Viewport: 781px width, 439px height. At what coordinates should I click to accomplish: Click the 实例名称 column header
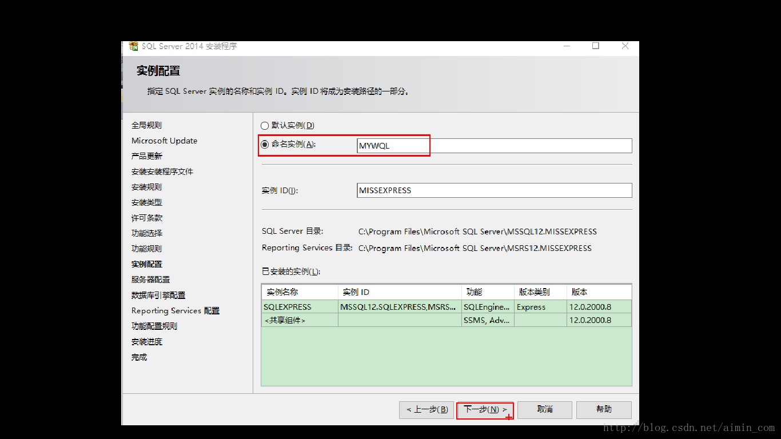tap(300, 292)
